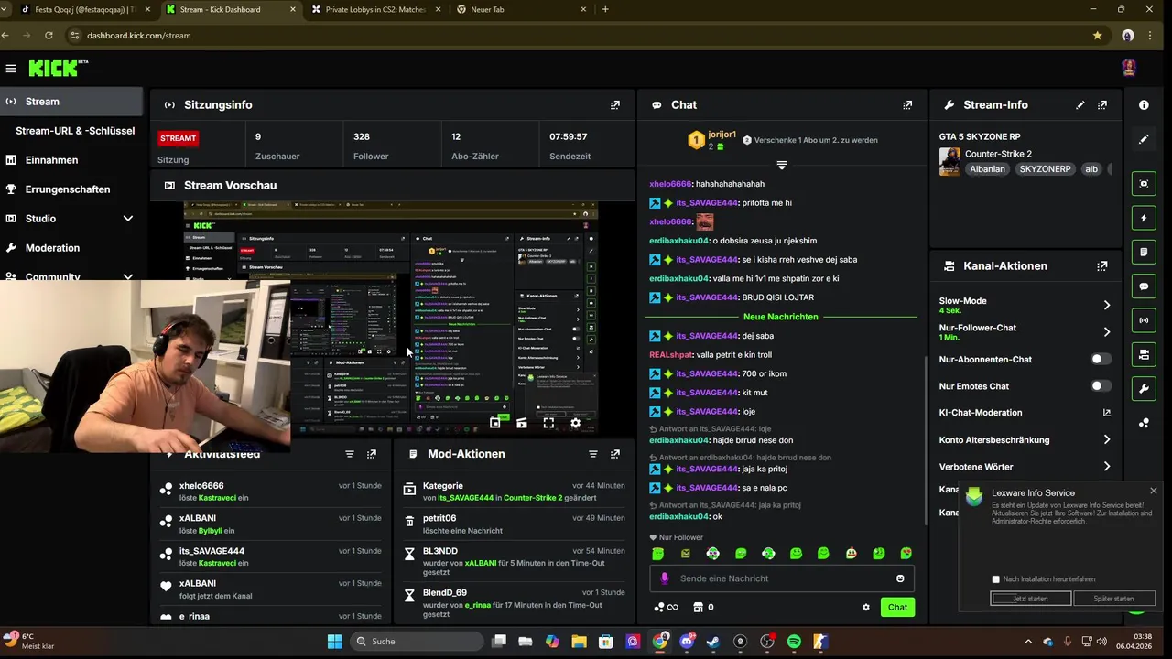Click Später starten in Lexware popup

[1114, 599]
